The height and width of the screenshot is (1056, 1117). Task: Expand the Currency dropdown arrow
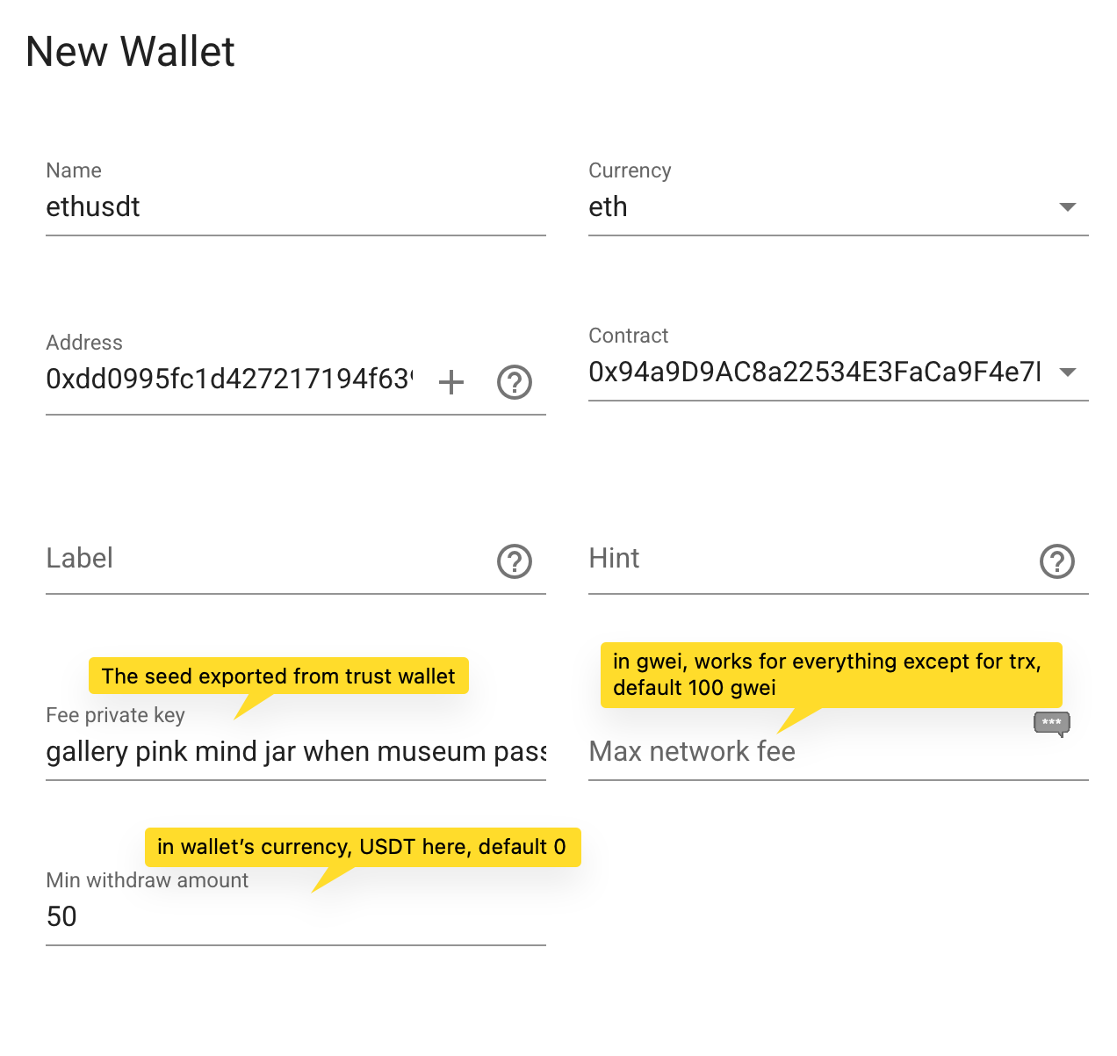coord(1068,207)
